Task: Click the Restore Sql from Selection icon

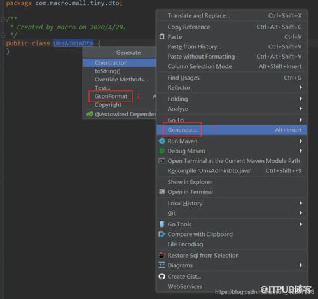Action: pyautogui.click(x=162, y=255)
